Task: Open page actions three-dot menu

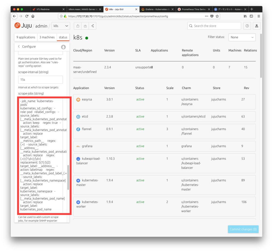Action: pos(206,16)
